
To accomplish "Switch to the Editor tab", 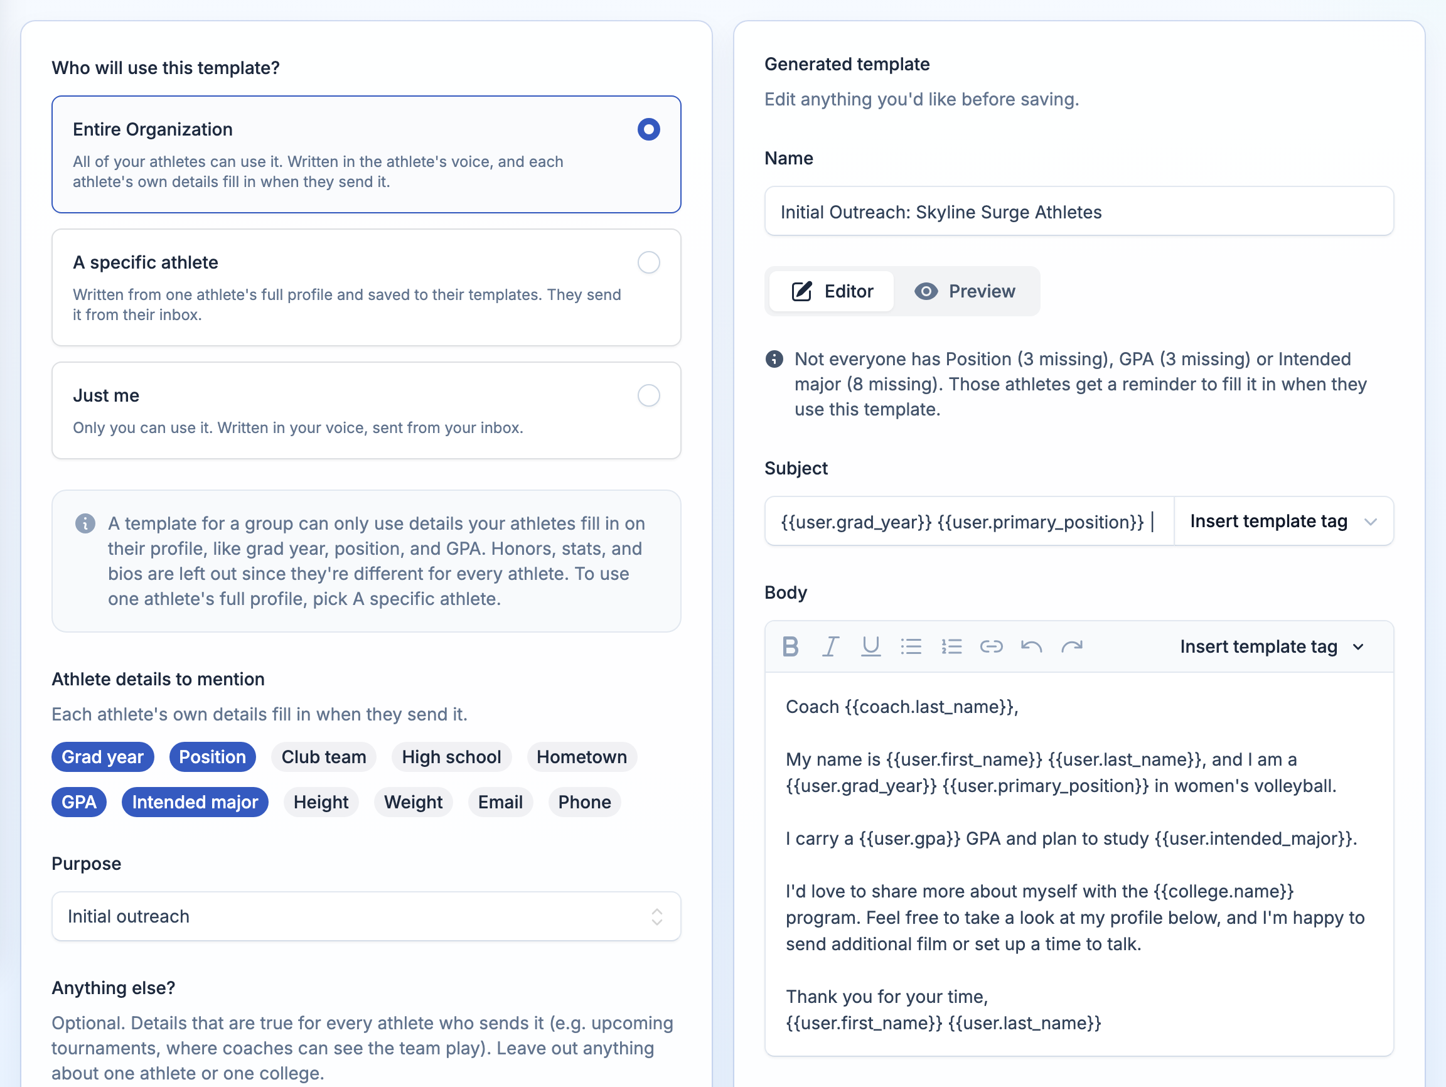I will pyautogui.click(x=832, y=291).
